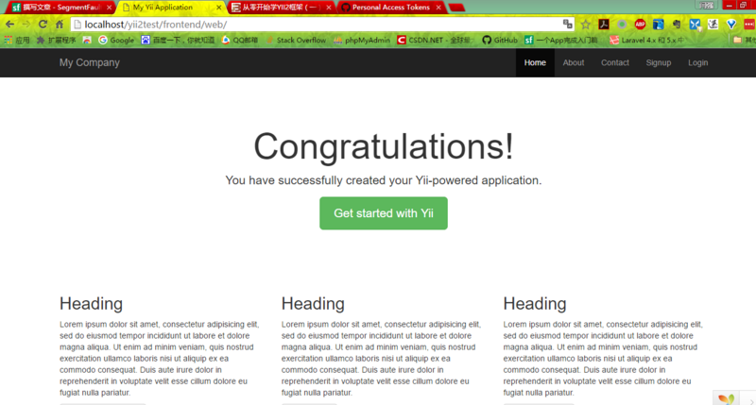Close the Personal Access Tokens tab
Image resolution: width=756 pixels, height=405 pixels.
click(x=438, y=8)
